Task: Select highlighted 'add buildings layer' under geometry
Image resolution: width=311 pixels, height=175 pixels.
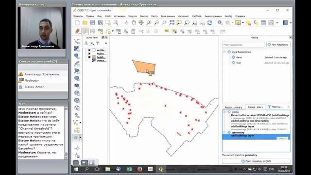Action: (256, 137)
